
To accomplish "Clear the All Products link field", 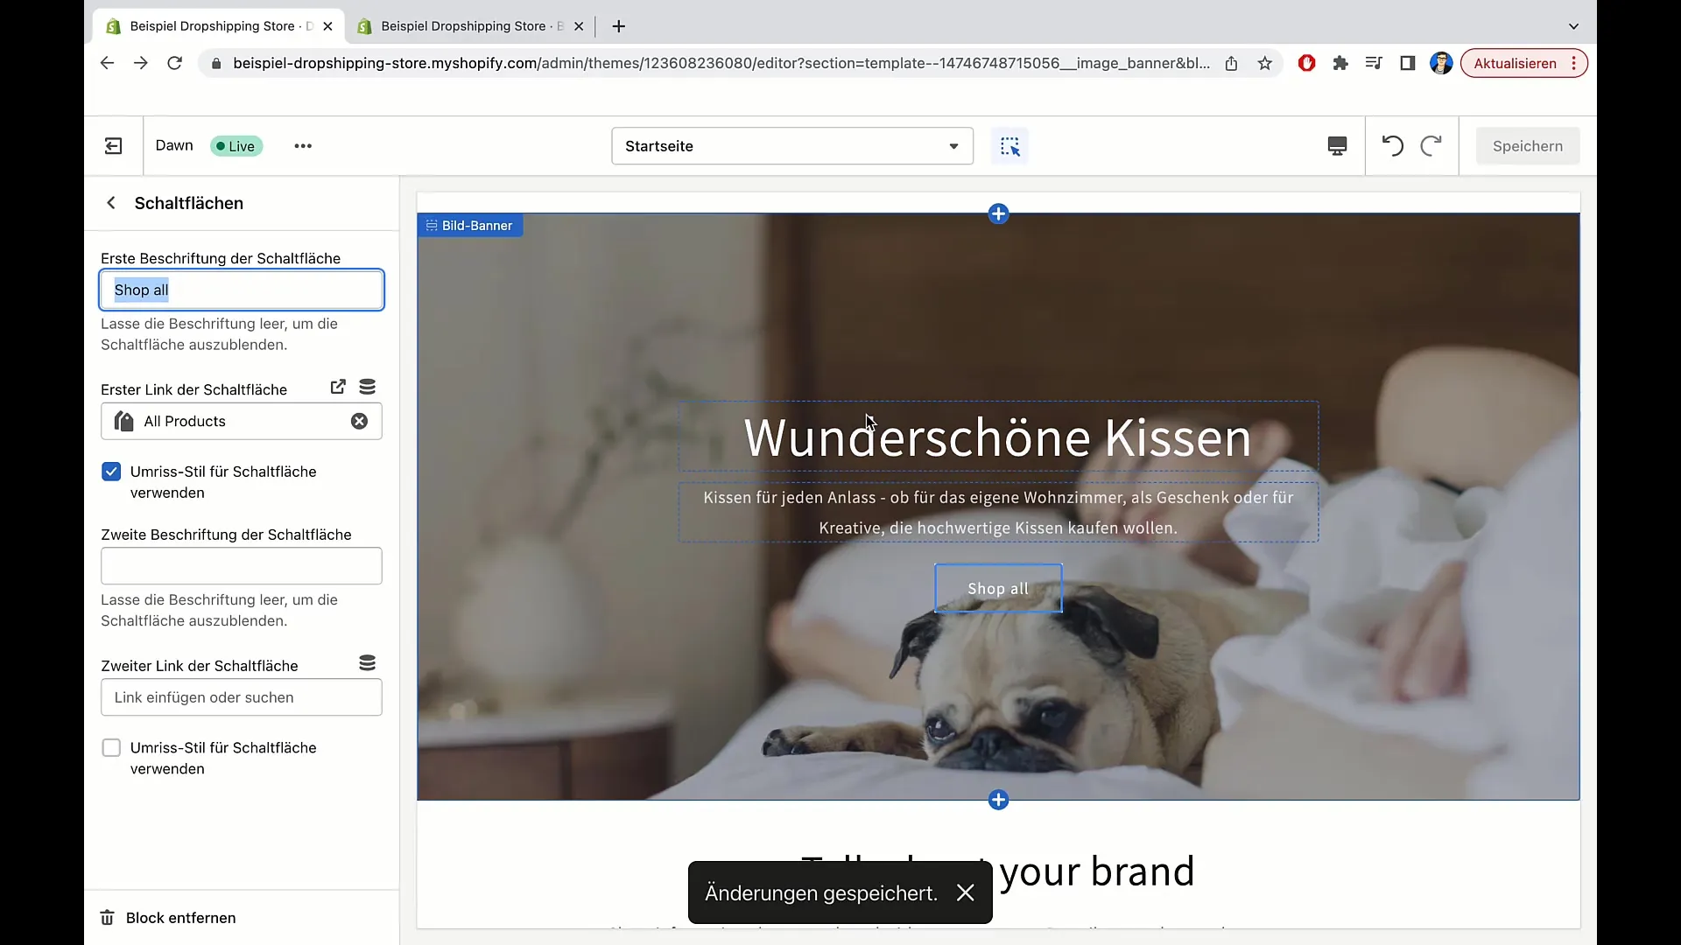I will point(359,421).
